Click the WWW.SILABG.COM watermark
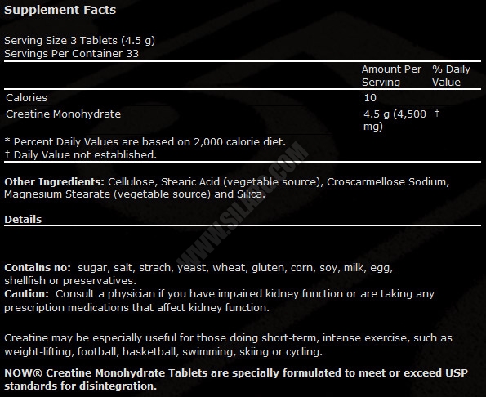Screen dimensions: 486x397 pyautogui.click(x=243, y=204)
